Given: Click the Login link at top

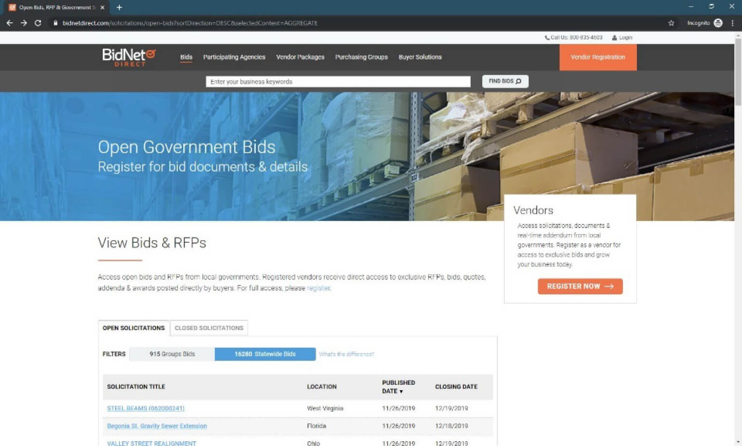Looking at the screenshot, I should click(x=625, y=38).
